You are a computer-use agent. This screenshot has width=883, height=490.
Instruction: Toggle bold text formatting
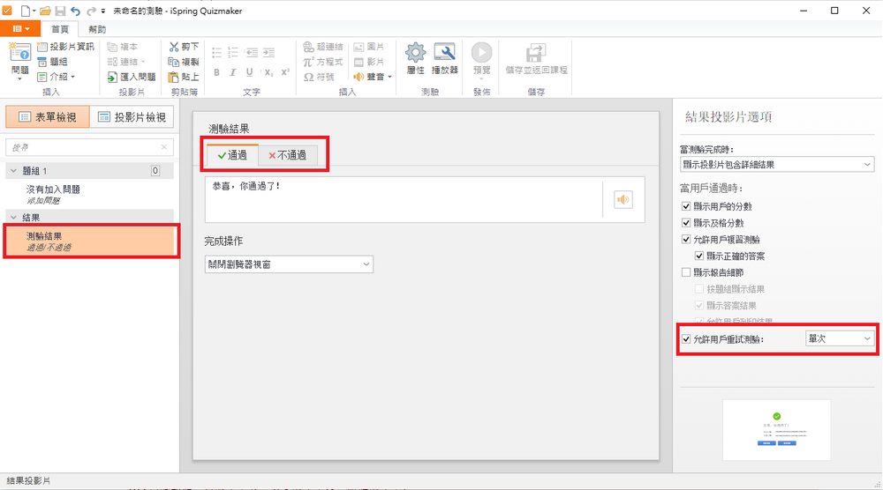(217, 72)
